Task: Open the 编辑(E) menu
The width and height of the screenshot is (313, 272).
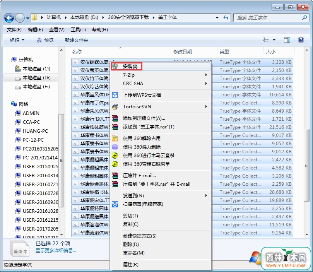Action: click(x=35, y=30)
